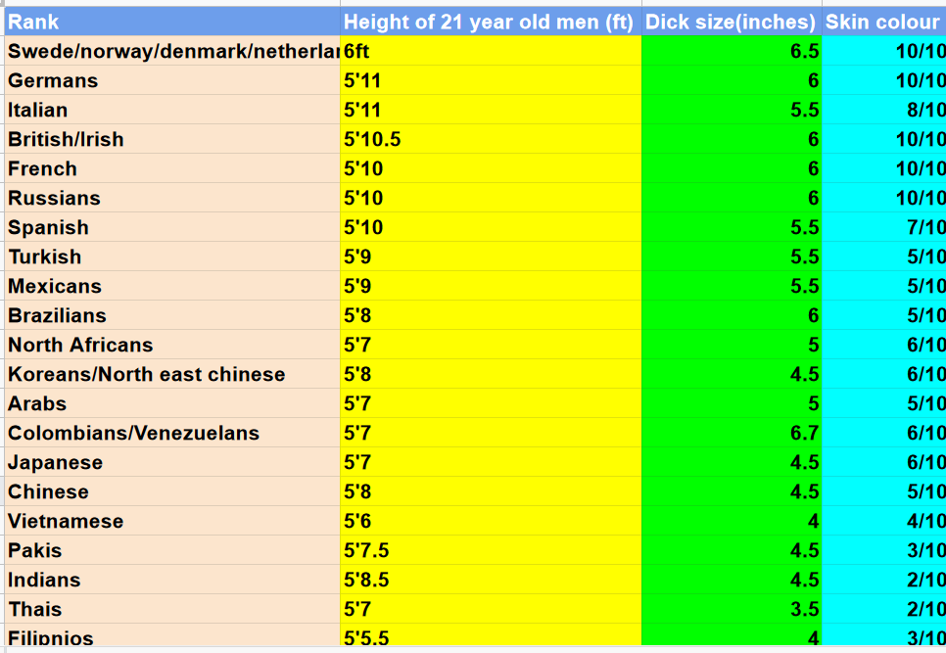
Task: Click the "Turkish" row label cell
Action: tap(171, 257)
